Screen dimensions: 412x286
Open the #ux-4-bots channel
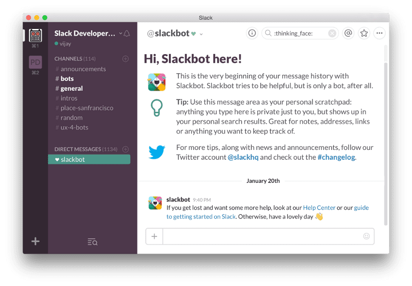click(74, 127)
